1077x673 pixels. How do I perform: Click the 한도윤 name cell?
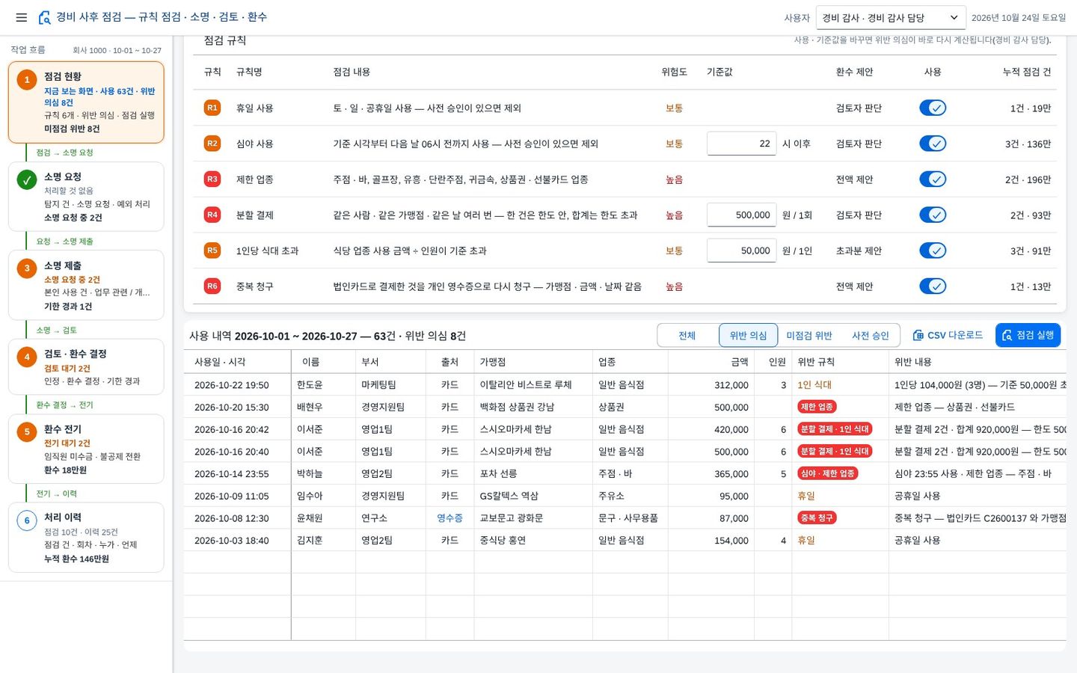pos(323,384)
